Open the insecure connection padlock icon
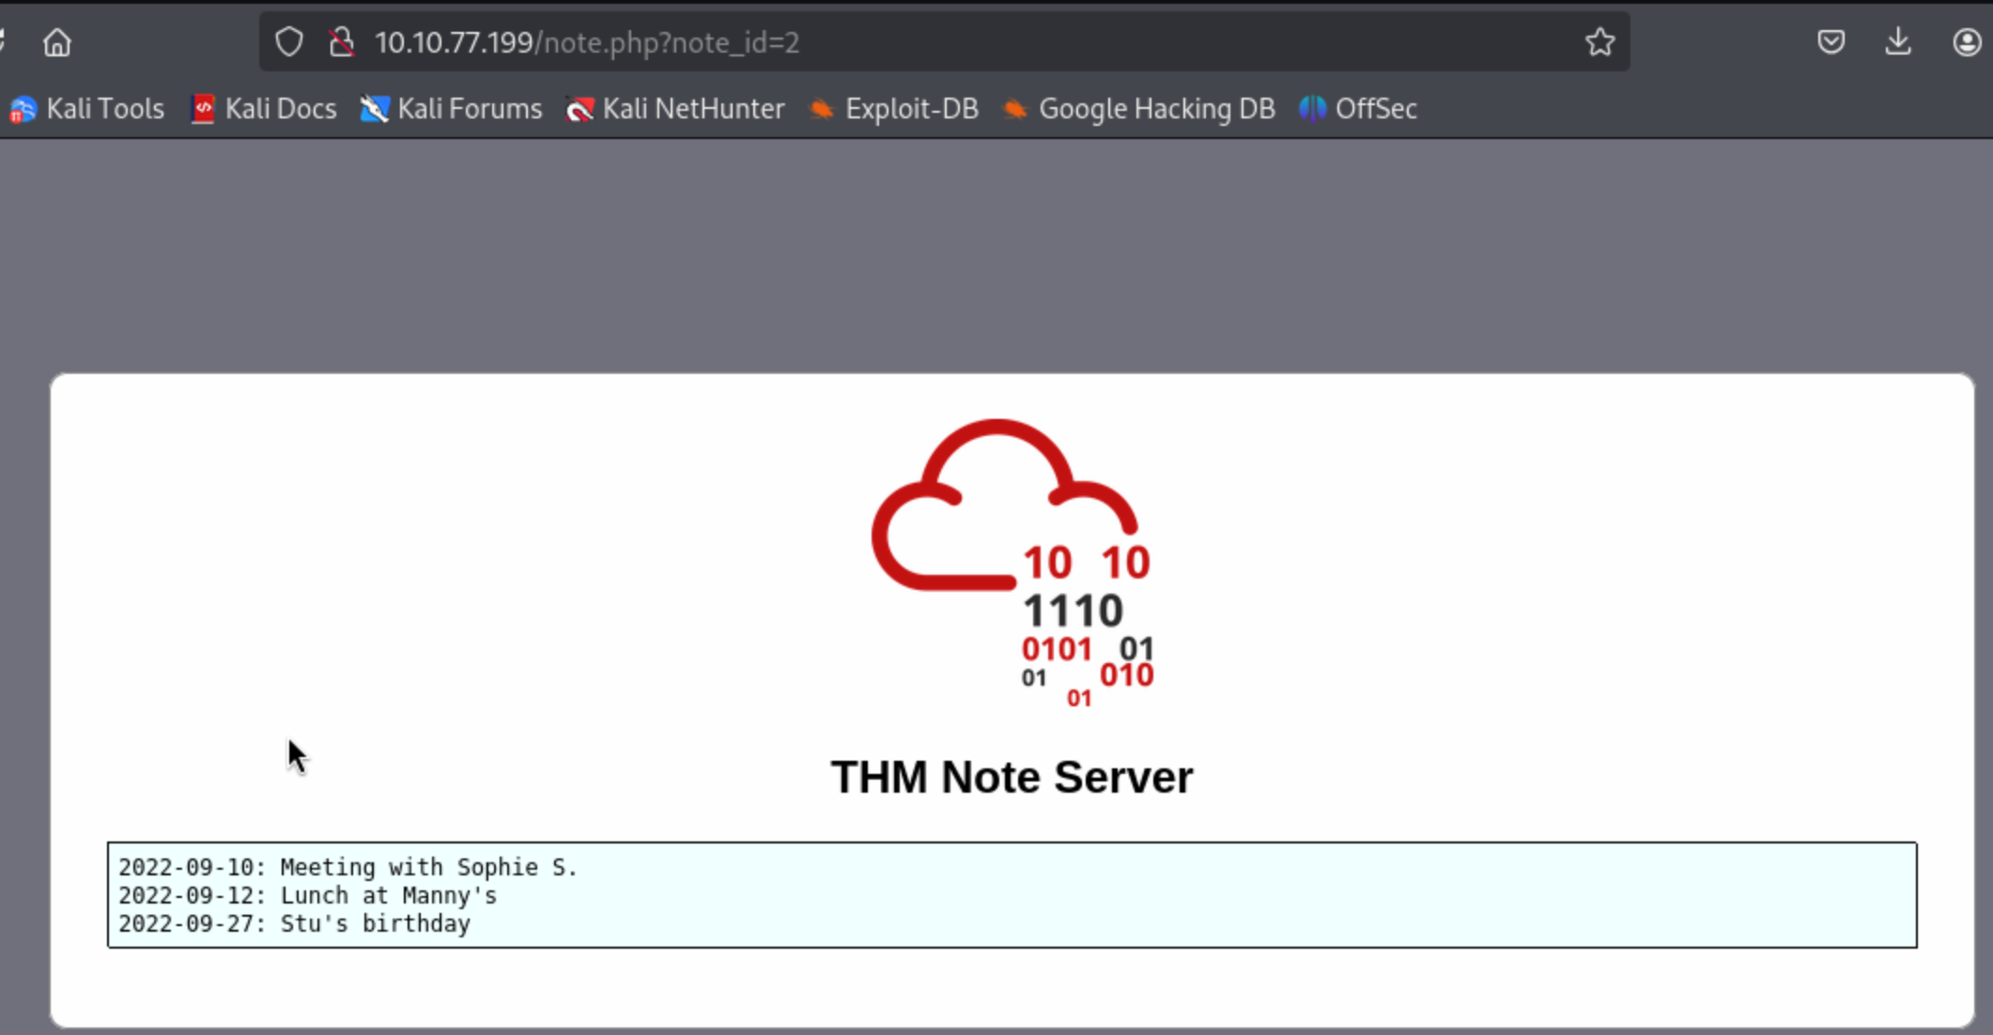1993x1035 pixels. (342, 42)
